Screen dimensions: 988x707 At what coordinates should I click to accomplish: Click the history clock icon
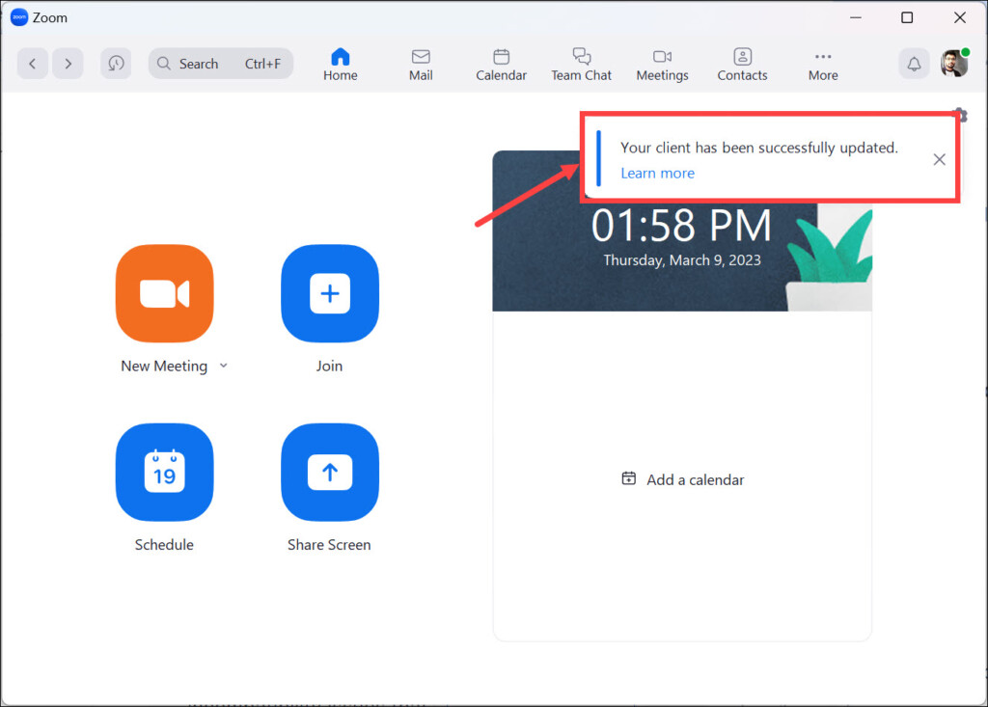116,64
